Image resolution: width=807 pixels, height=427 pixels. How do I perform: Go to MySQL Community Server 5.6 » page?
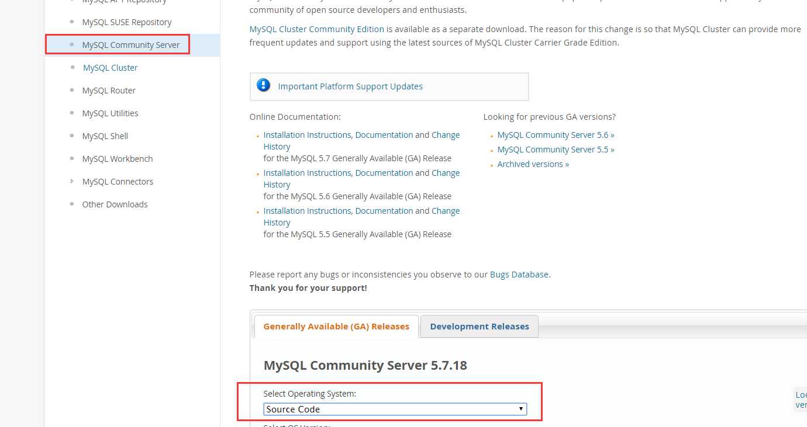click(x=556, y=135)
